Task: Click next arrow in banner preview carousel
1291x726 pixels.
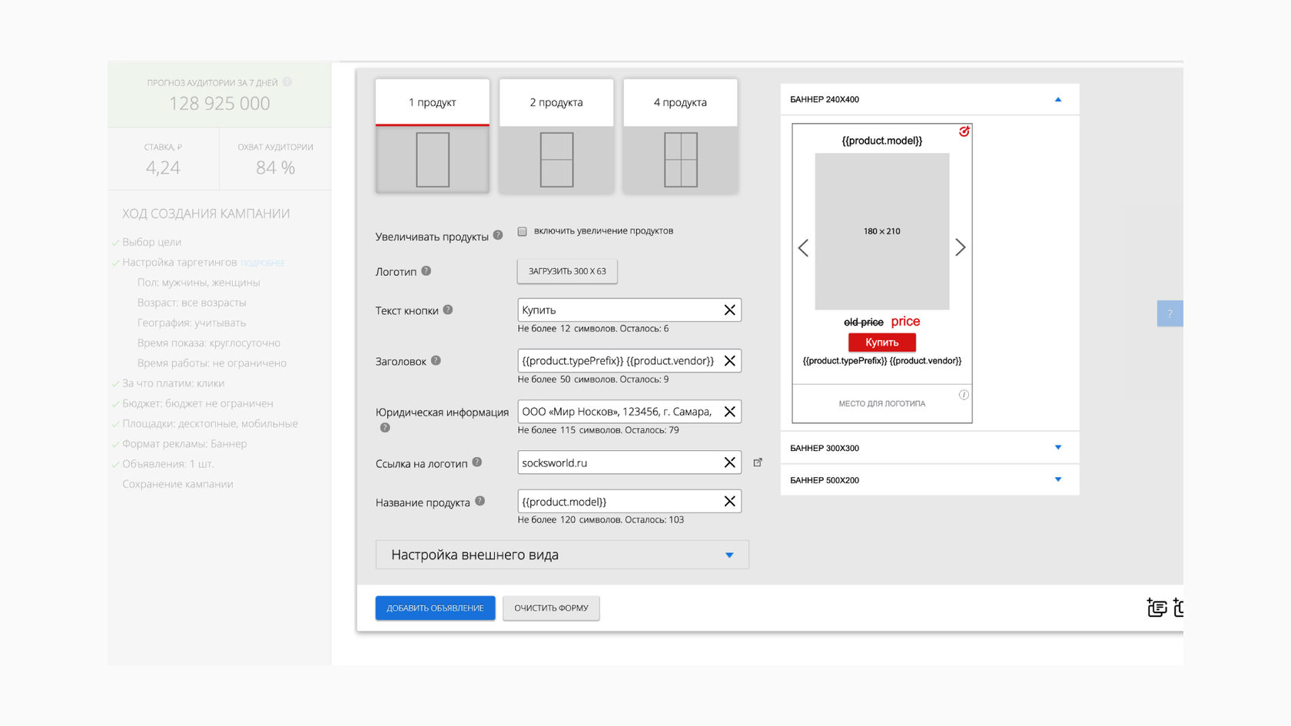Action: (960, 247)
